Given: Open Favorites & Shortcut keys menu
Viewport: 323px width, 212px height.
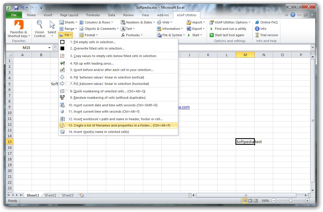Looking at the screenshot, I should coord(19,29).
